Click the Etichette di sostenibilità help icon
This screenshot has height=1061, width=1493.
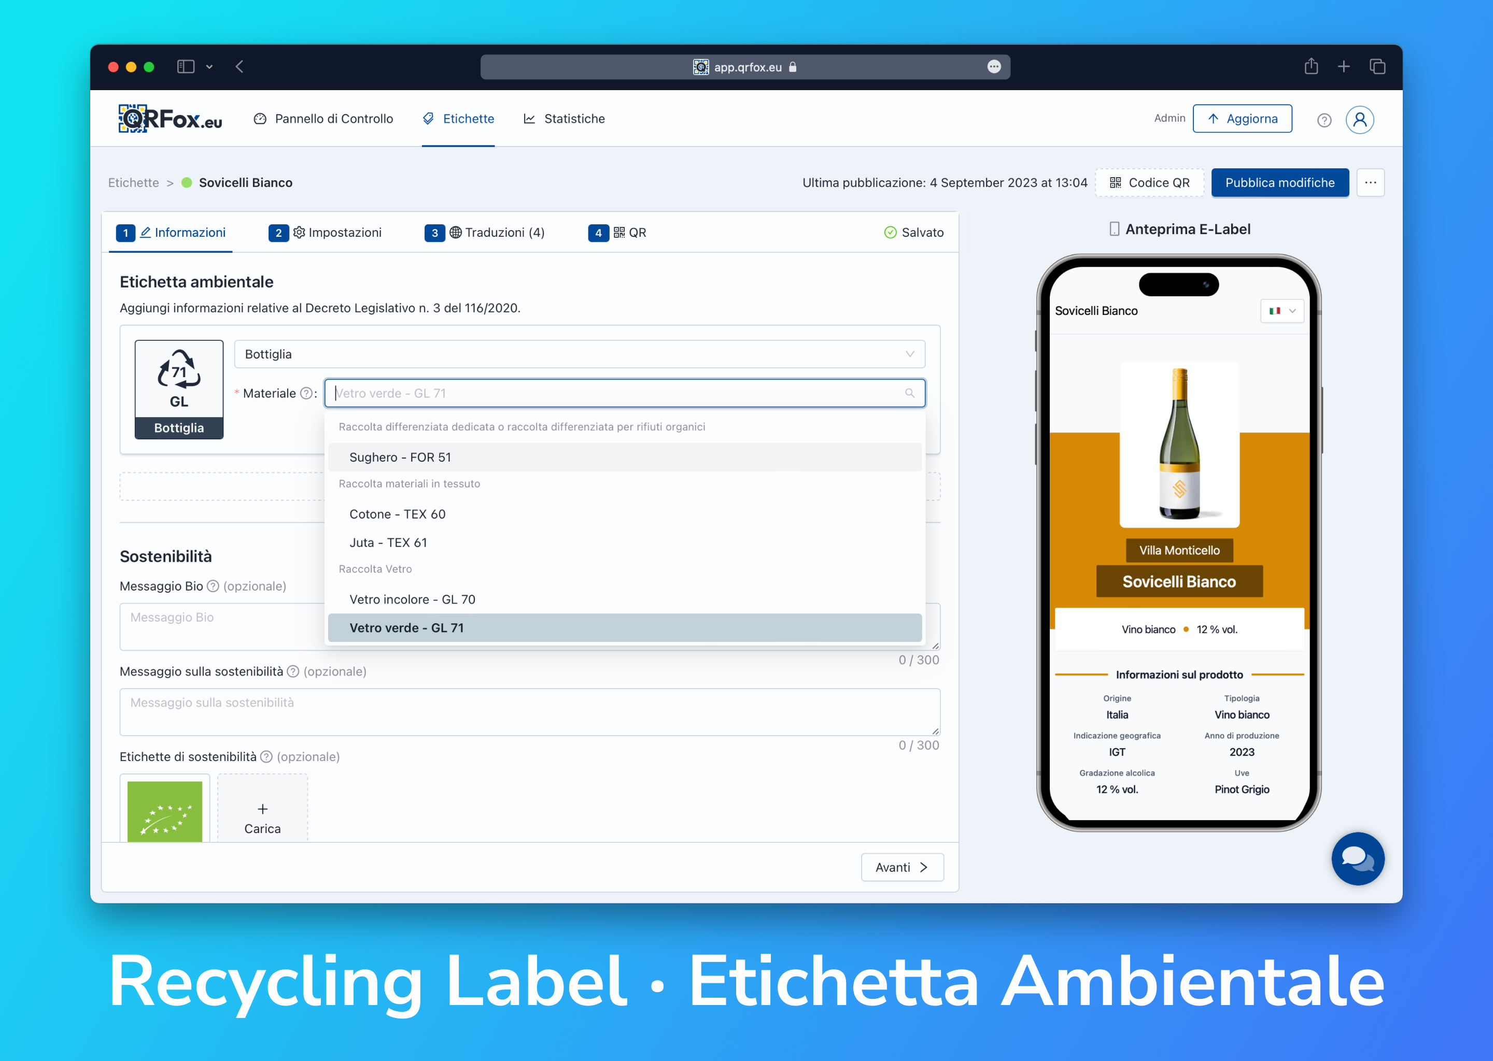[266, 756]
